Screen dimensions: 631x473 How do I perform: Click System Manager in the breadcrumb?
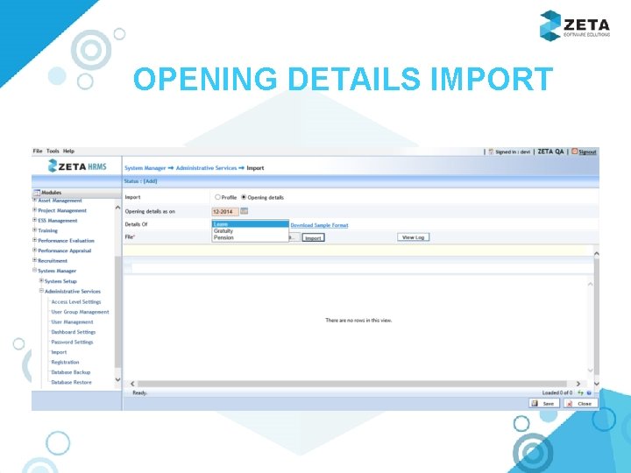tap(145, 168)
